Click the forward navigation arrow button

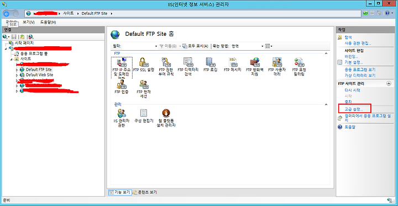tap(15, 14)
